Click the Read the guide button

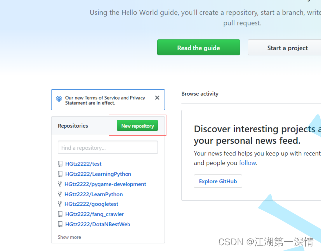[x=198, y=48]
